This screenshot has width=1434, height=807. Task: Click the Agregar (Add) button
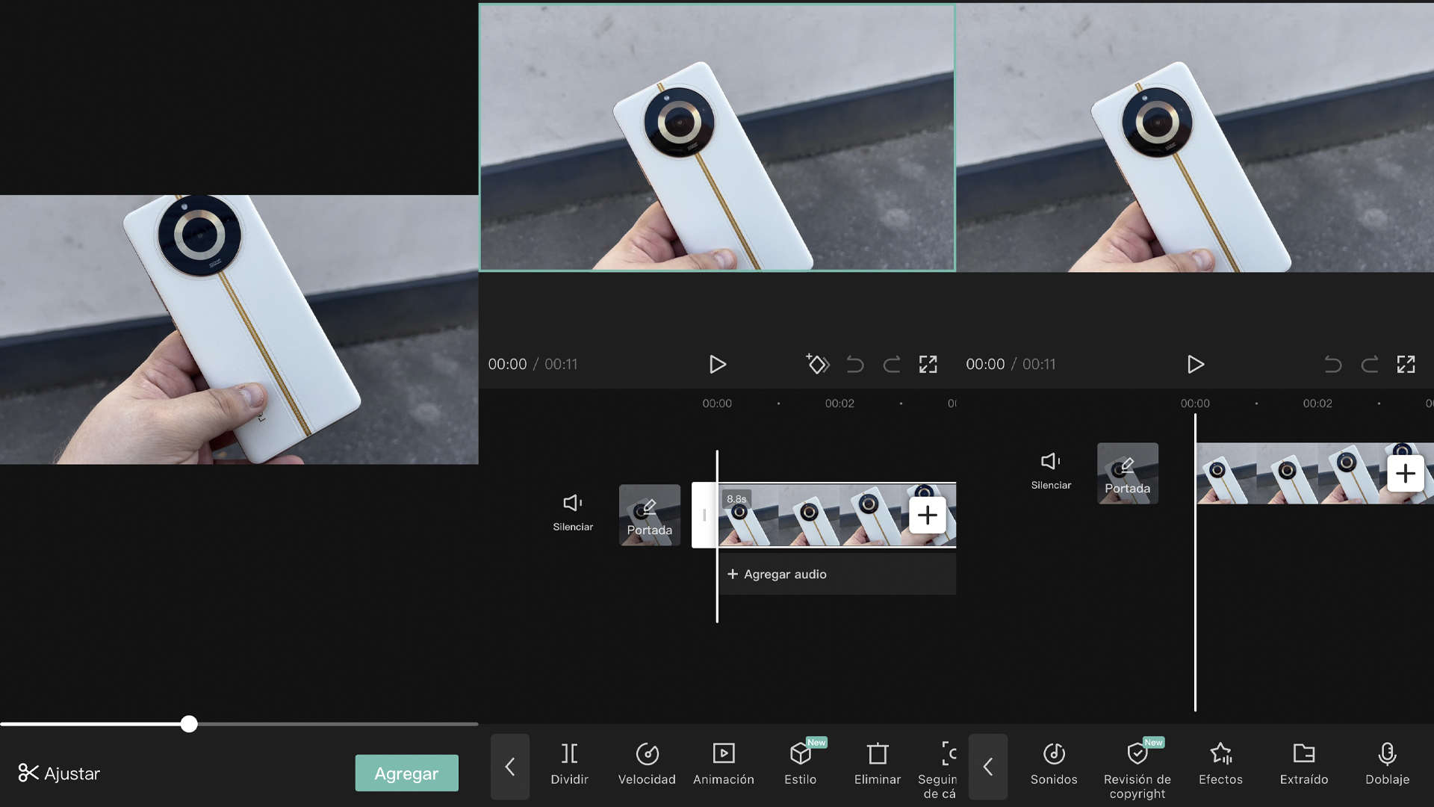pyautogui.click(x=407, y=773)
